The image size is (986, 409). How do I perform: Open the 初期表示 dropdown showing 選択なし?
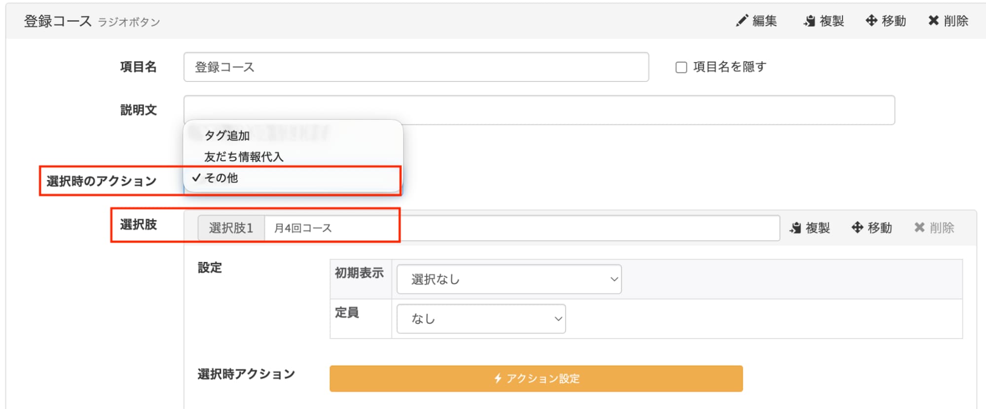point(509,279)
